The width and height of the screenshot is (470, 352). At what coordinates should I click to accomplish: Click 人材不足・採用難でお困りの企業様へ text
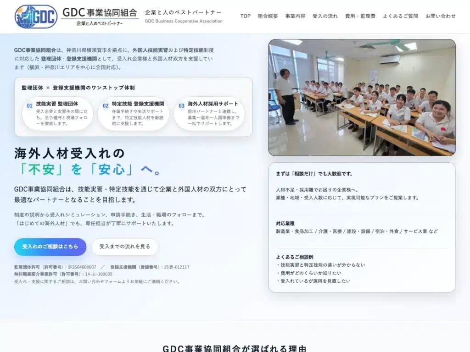tap(317, 190)
